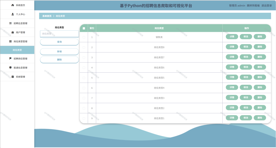Click the 查询 search button
The height and width of the screenshot is (148, 276).
59,42
